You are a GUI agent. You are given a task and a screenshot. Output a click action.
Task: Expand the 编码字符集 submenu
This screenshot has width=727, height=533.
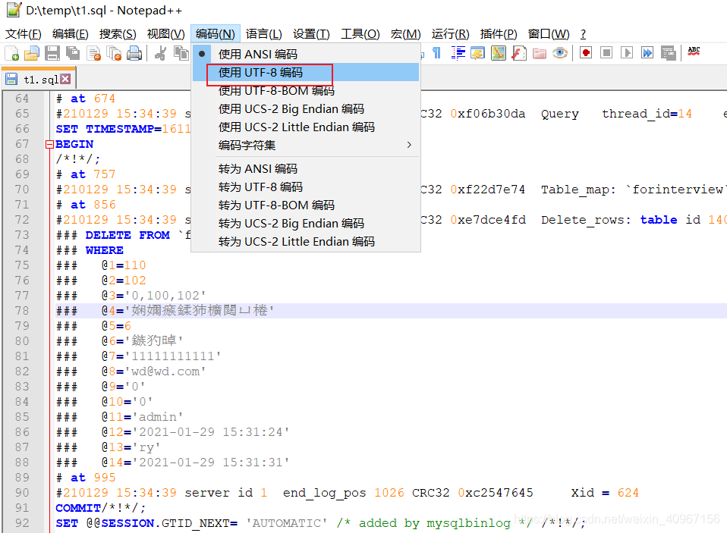coord(306,145)
